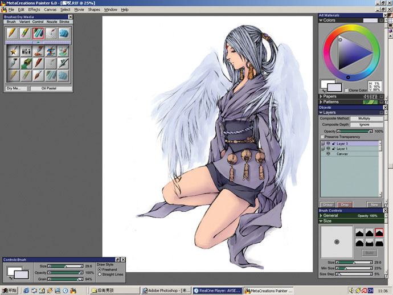Pick the palette and glass water brush icon
The image size is (393, 295).
(x=63, y=51)
